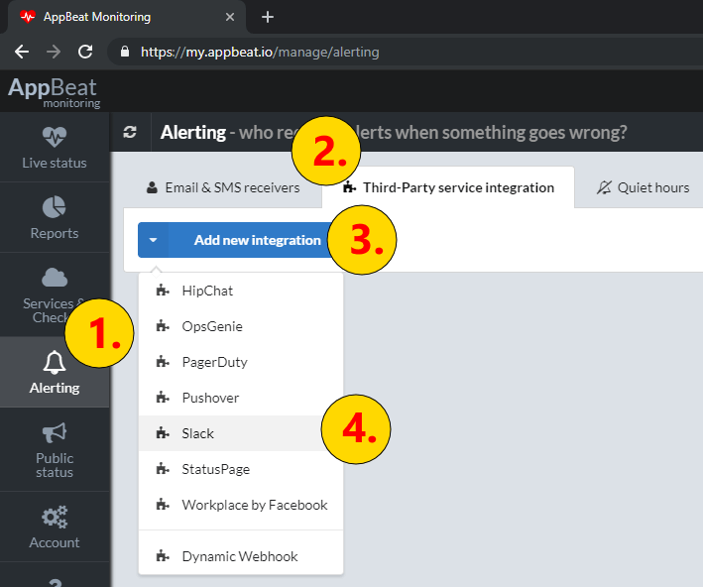
Task: Choose OpsGenie from the integration list
Action: [241, 326]
